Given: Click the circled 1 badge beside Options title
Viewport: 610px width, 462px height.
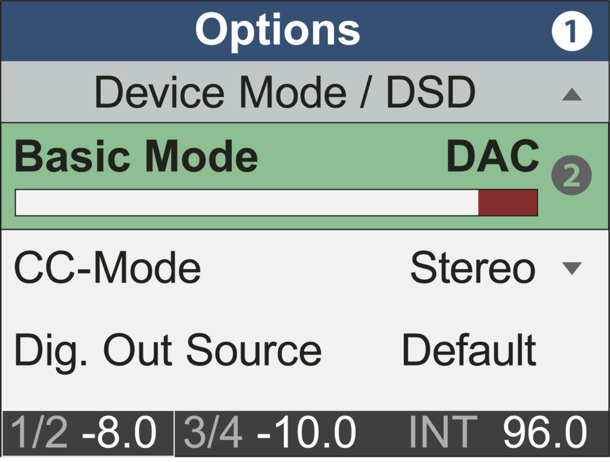Looking at the screenshot, I should pyautogui.click(x=572, y=31).
